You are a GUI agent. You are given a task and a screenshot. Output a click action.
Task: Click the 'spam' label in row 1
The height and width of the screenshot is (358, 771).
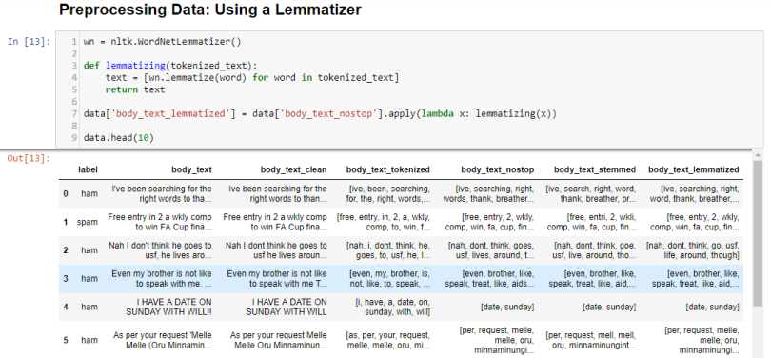point(87,222)
